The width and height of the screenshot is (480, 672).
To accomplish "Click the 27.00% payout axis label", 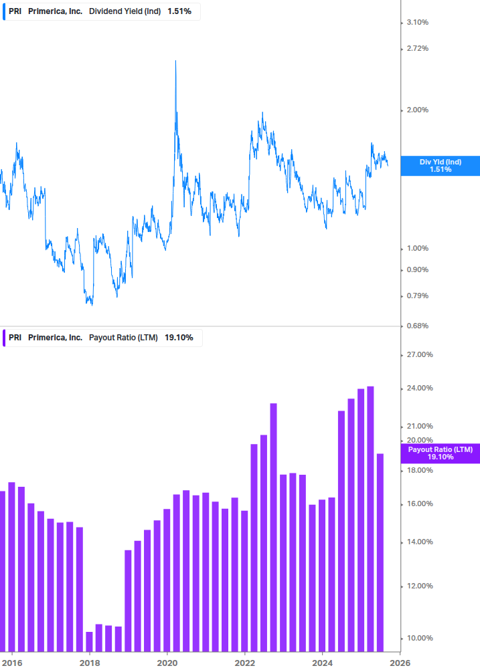I will 420,354.
